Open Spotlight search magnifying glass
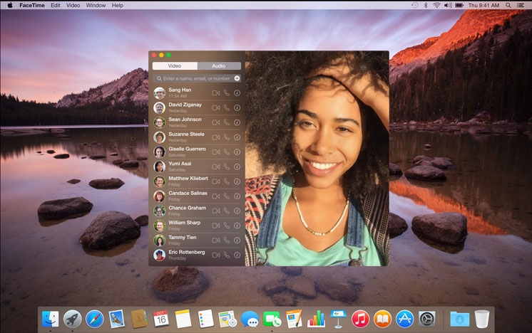This screenshot has width=532, height=333. pyautogui.click(x=508, y=5)
